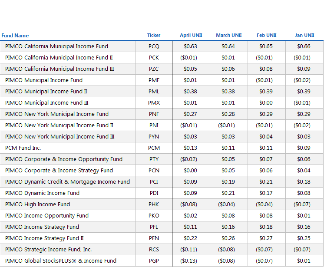Click the PFL ticker cell

154,227
